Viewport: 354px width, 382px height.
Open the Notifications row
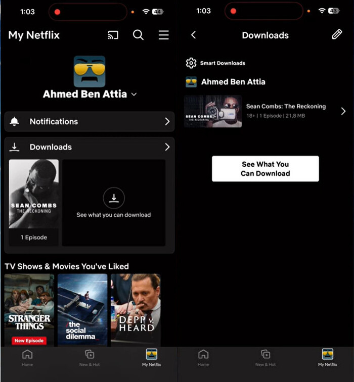pos(90,122)
